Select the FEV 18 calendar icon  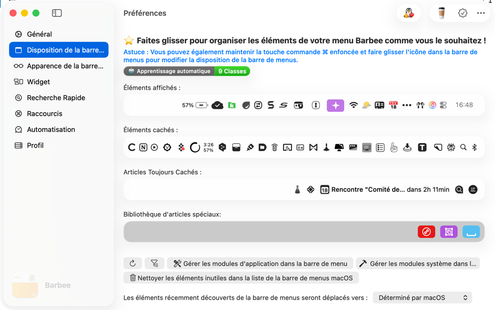(x=393, y=105)
